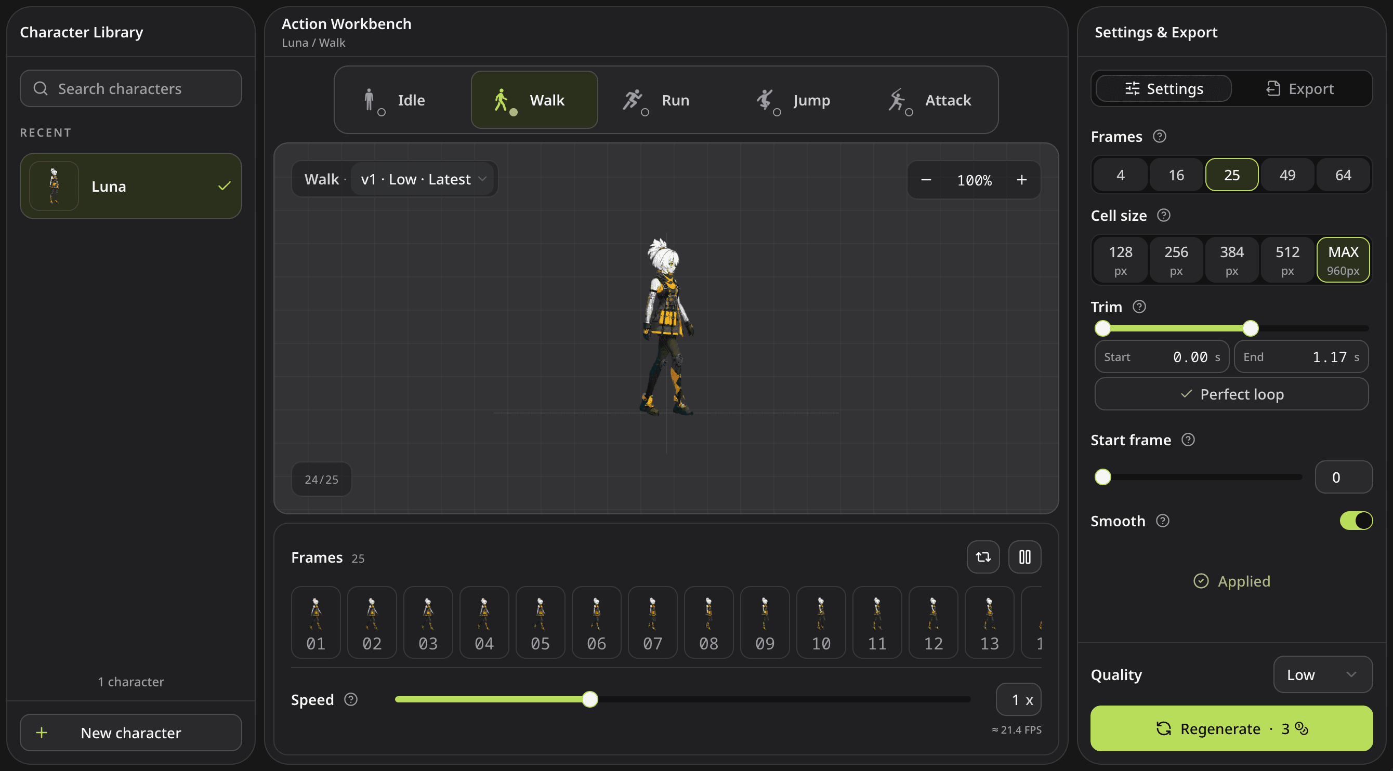Click the Cell size help icon
Screen dimensions: 1393x771
tap(1163, 215)
